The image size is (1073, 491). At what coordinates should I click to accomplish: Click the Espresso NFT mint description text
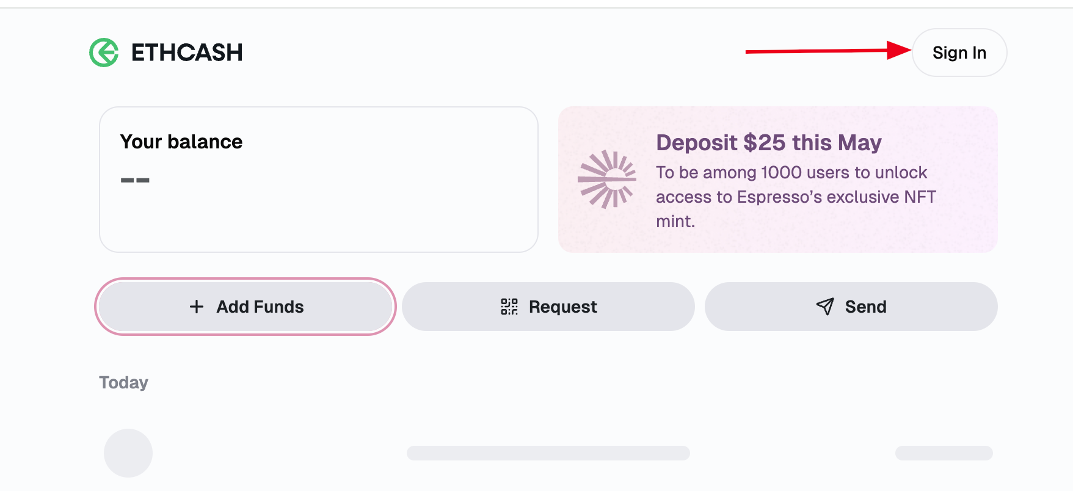click(795, 197)
